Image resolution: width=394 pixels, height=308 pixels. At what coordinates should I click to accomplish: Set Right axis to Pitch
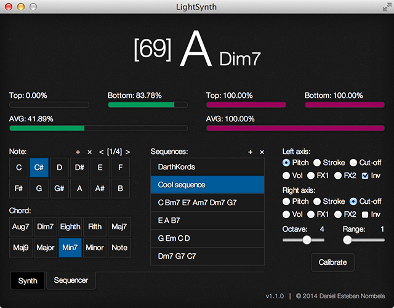(286, 201)
